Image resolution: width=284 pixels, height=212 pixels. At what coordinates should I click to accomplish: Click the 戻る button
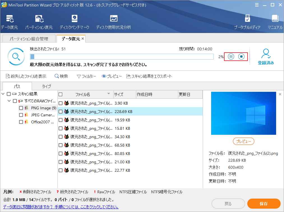pyautogui.click(x=228, y=204)
